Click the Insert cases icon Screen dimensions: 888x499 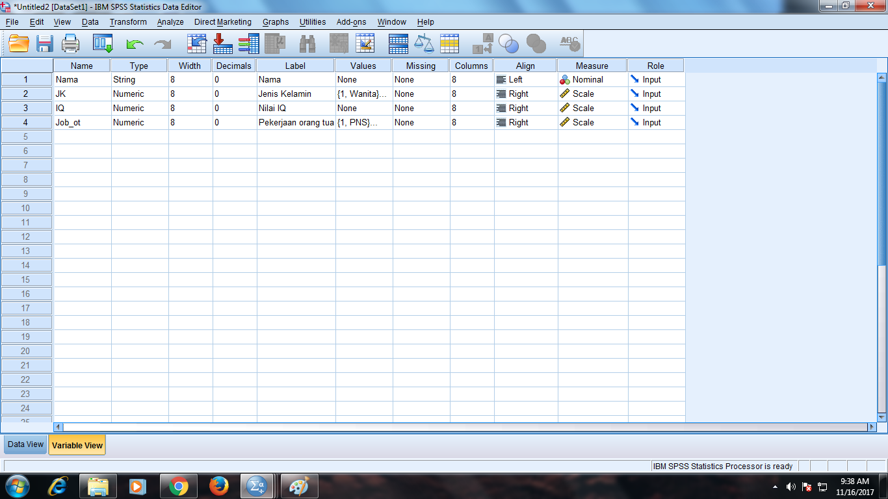pos(339,44)
